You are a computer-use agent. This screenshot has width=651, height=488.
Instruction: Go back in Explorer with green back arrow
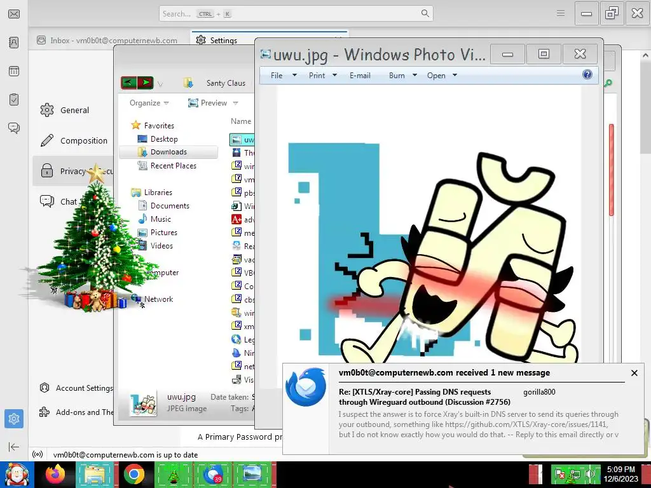point(128,83)
